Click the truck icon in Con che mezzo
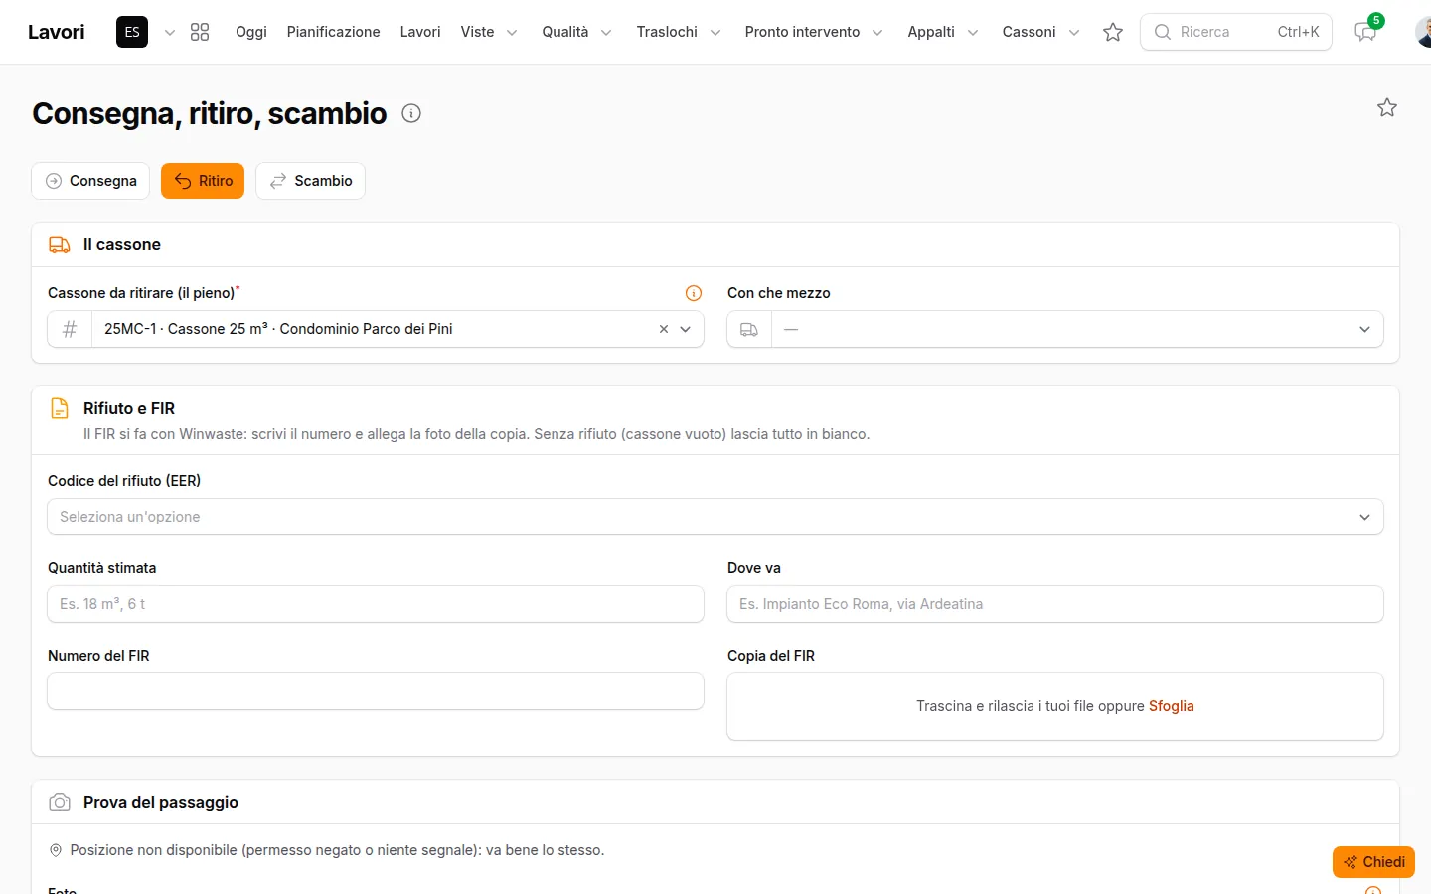The image size is (1431, 894). (749, 329)
